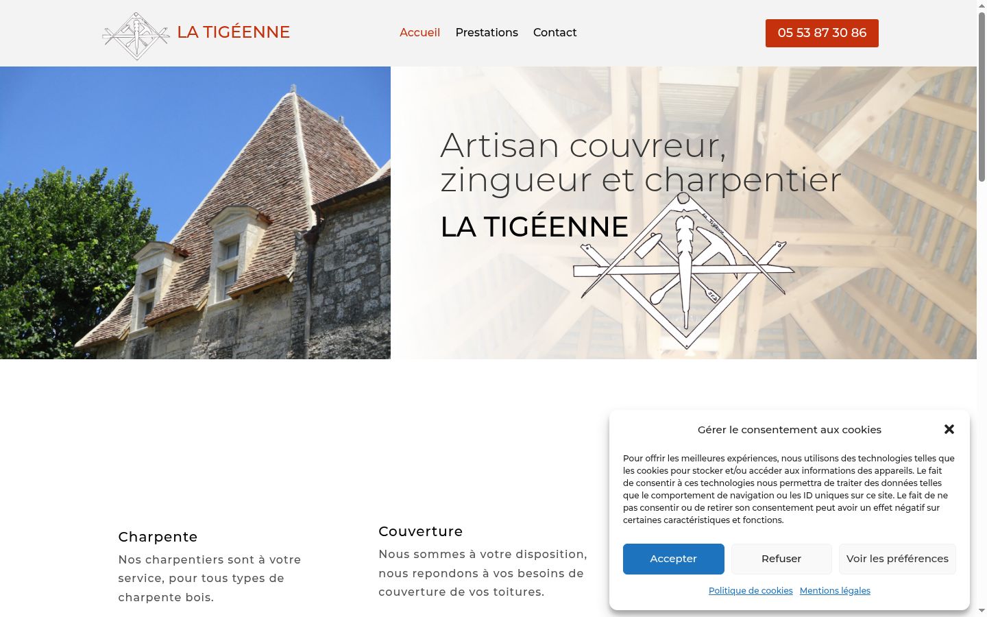The height and width of the screenshot is (617, 987).
Task: Click the 'Gérer le consentement aux cookies' title
Action: click(790, 430)
